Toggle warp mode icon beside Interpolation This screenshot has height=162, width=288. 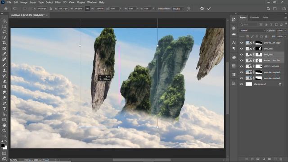click(189, 9)
